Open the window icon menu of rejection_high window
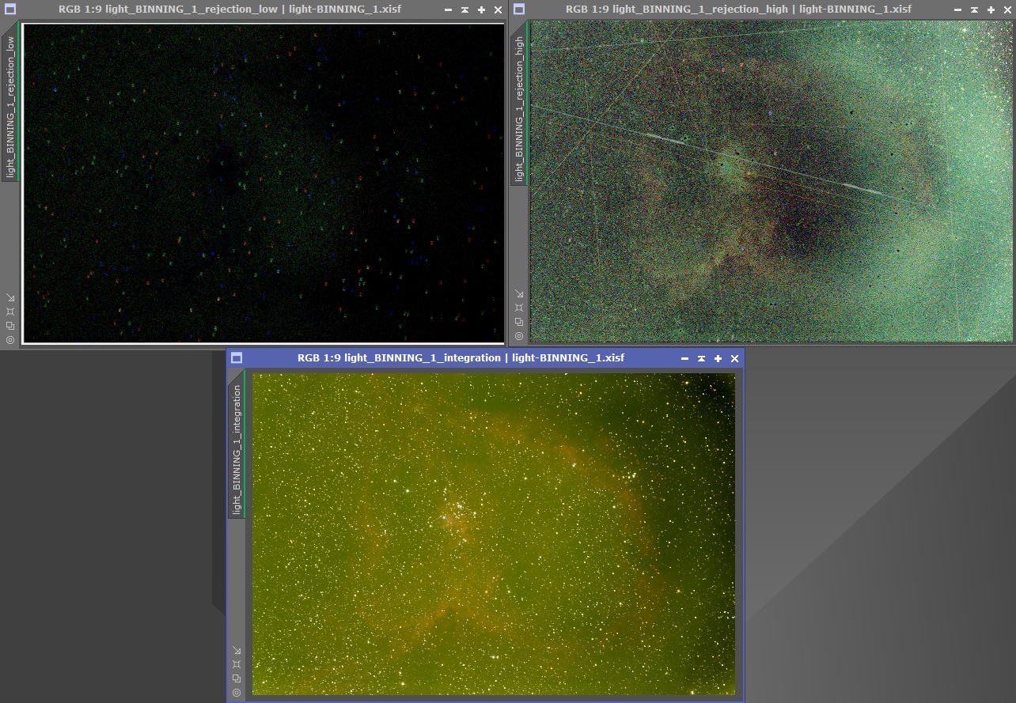The width and height of the screenshot is (1016, 703). pos(519,9)
